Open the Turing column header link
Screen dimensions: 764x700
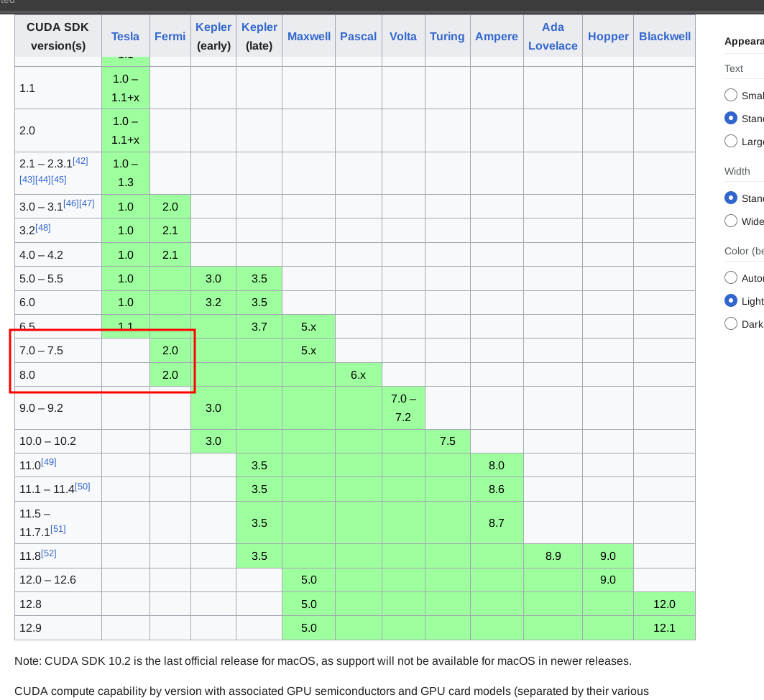[447, 37]
